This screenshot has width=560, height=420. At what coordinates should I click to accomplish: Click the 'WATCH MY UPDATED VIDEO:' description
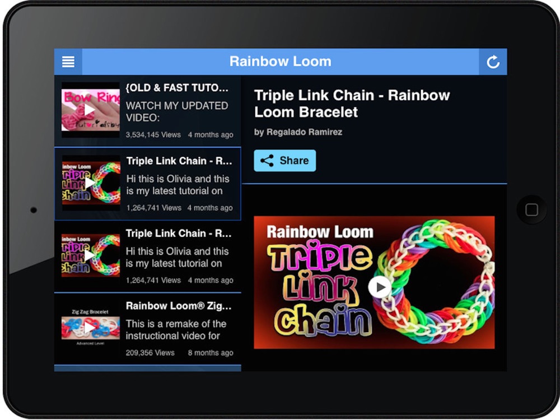[x=177, y=111]
